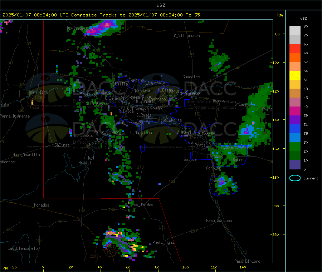Click the '57' value on the dBZ scale

pyautogui.click(x=306, y=62)
